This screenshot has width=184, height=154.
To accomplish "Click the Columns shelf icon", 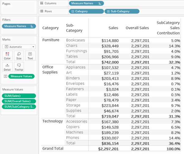I will coord(42,3).
